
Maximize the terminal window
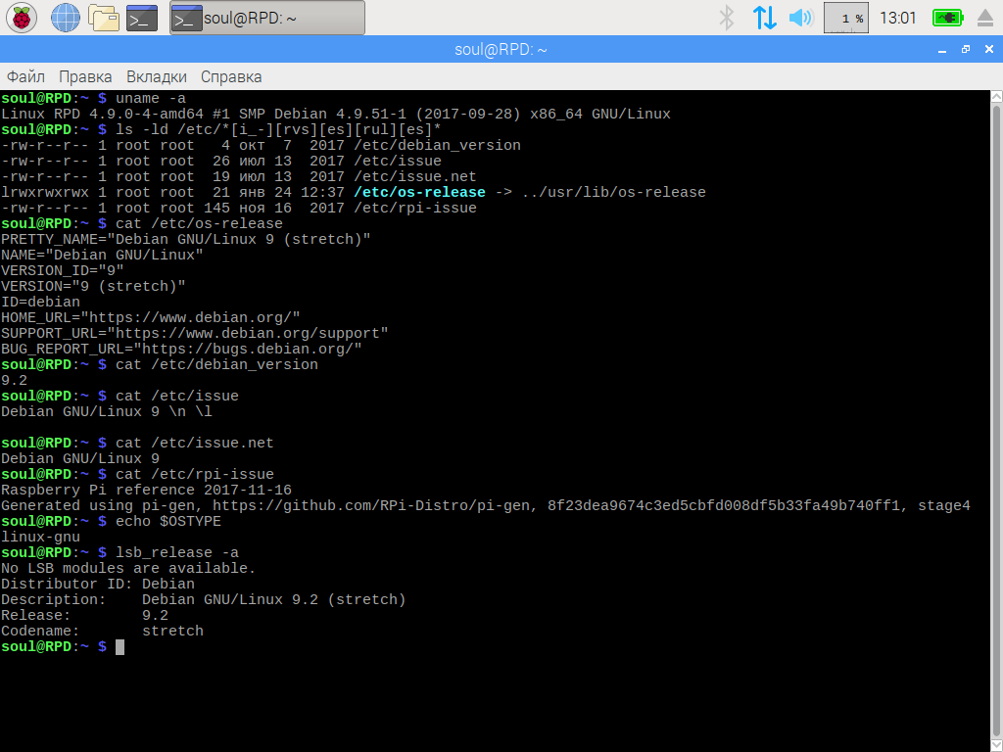click(966, 49)
